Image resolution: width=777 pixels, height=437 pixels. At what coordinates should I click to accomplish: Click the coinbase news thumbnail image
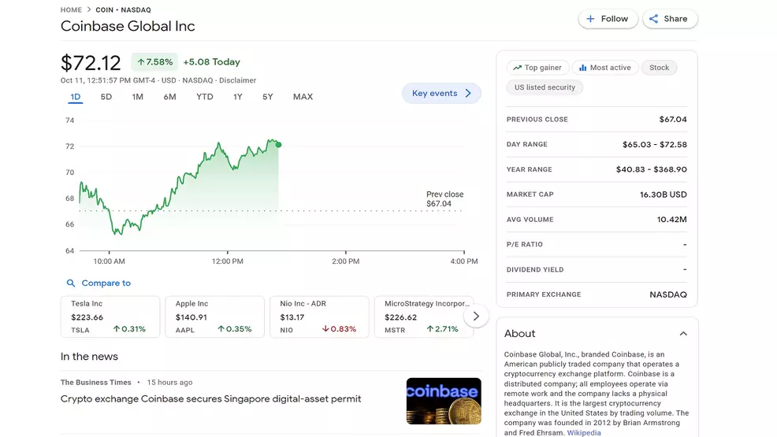point(444,401)
